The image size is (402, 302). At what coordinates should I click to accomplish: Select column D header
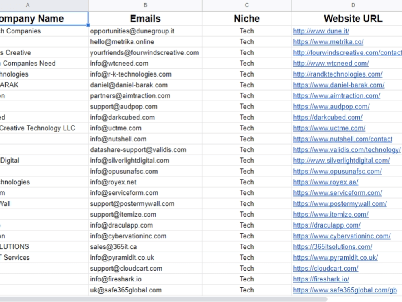click(x=347, y=5)
